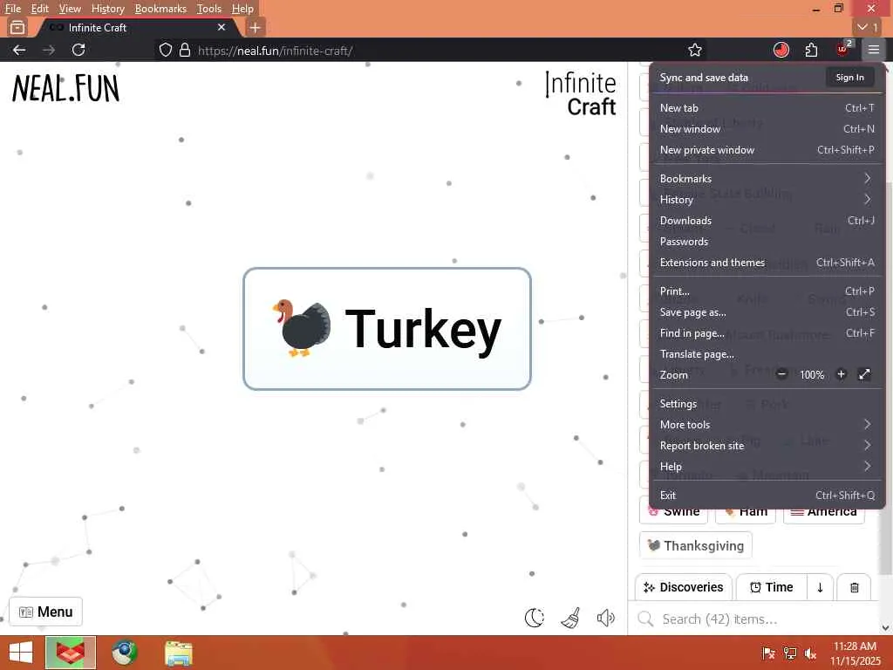Click the clock in the system tray
The image size is (893, 670).
(855, 653)
